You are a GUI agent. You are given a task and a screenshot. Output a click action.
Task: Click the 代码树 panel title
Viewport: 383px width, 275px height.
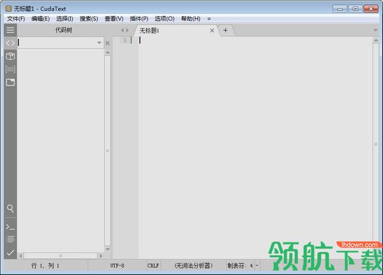[x=63, y=30]
